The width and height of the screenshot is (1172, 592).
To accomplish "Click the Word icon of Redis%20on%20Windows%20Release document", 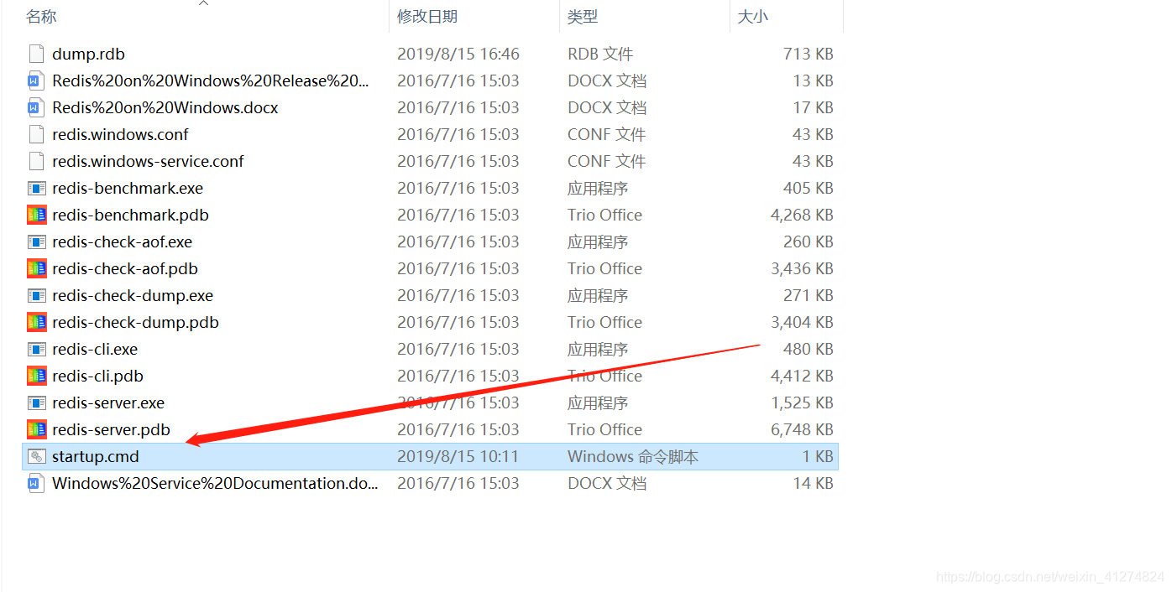I will (x=36, y=81).
